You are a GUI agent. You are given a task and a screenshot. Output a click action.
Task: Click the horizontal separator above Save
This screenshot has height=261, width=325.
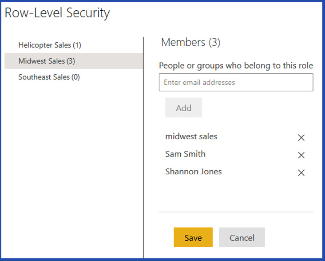pos(236,212)
